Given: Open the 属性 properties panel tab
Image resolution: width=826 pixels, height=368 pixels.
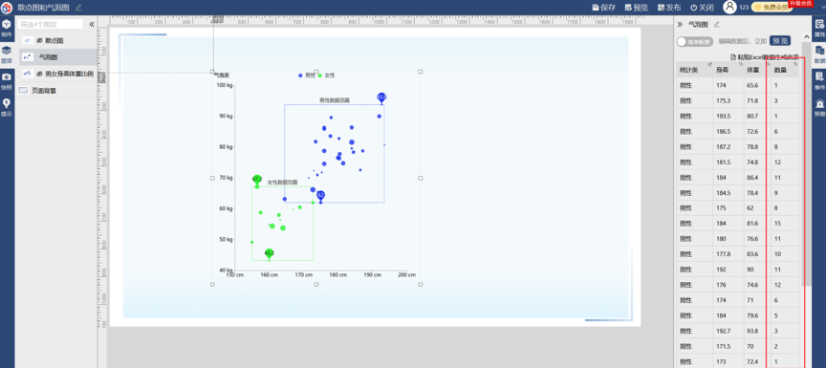Looking at the screenshot, I should click(x=819, y=28).
